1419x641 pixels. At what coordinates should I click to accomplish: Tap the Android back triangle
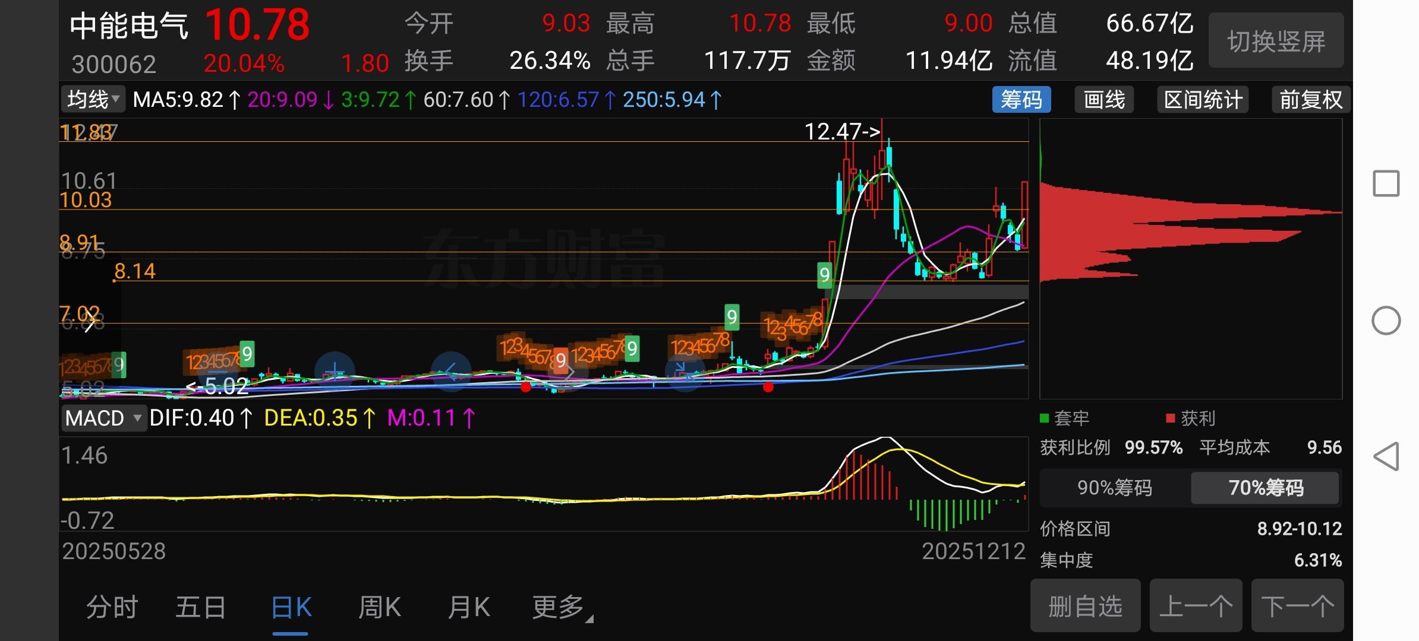point(1386,456)
